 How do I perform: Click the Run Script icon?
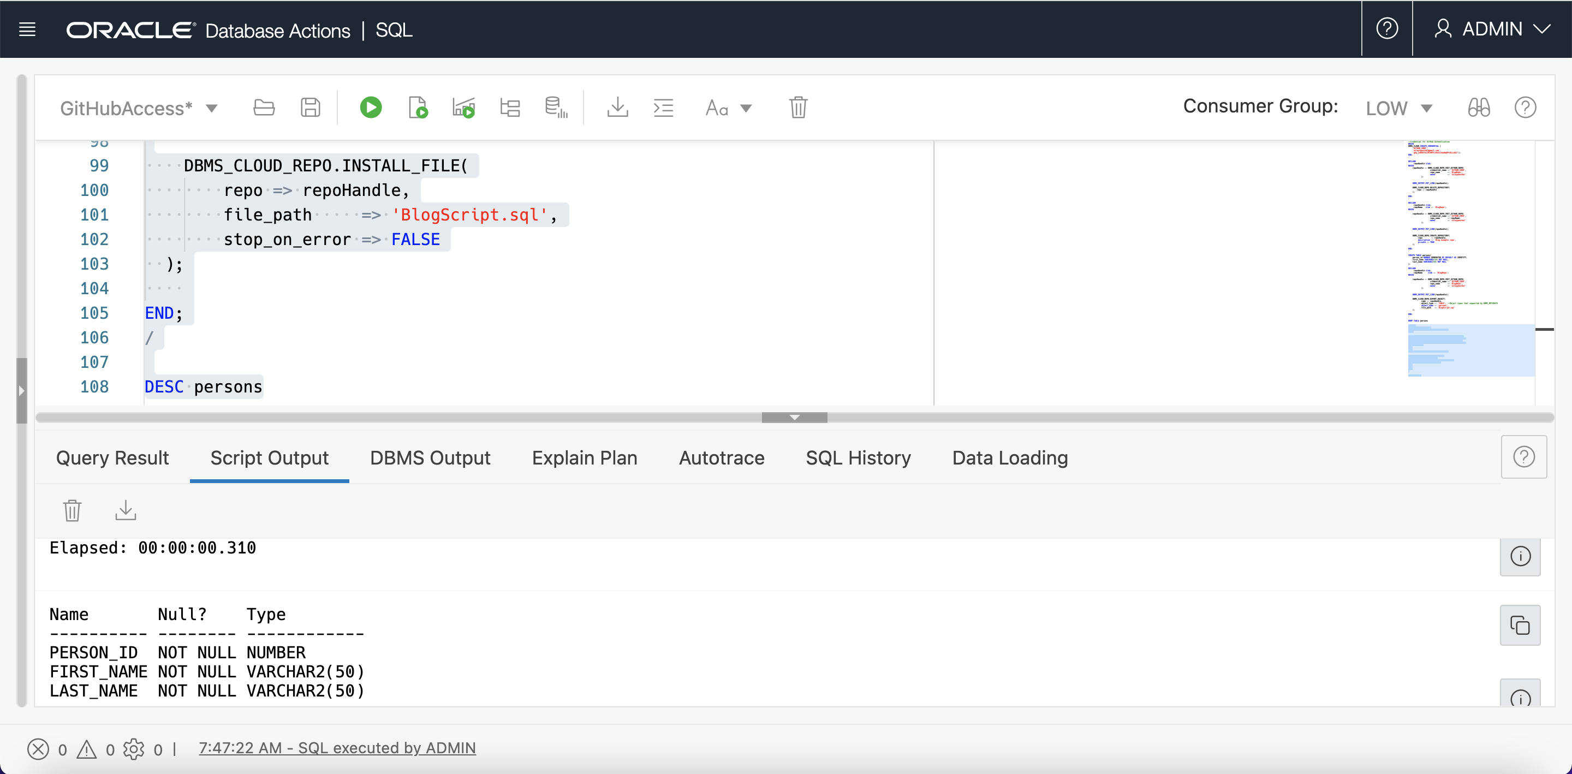click(x=418, y=108)
